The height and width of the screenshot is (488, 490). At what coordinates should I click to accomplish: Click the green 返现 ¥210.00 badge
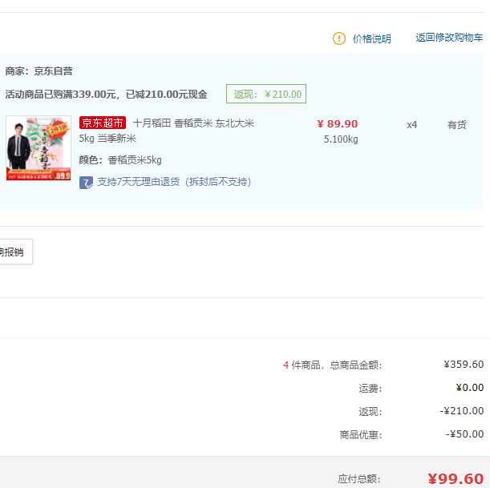tap(265, 94)
